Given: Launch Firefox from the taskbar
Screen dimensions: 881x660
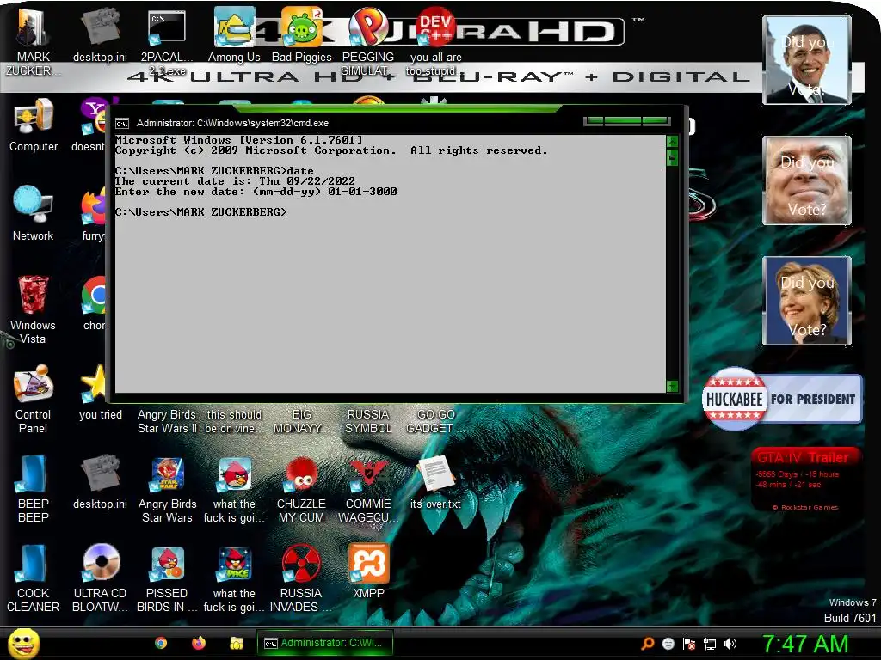Looking at the screenshot, I should (199, 643).
